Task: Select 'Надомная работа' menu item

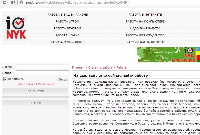Action: click(x=145, y=28)
